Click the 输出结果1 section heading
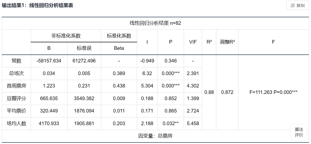311x144 pixels. (x=37, y=5)
